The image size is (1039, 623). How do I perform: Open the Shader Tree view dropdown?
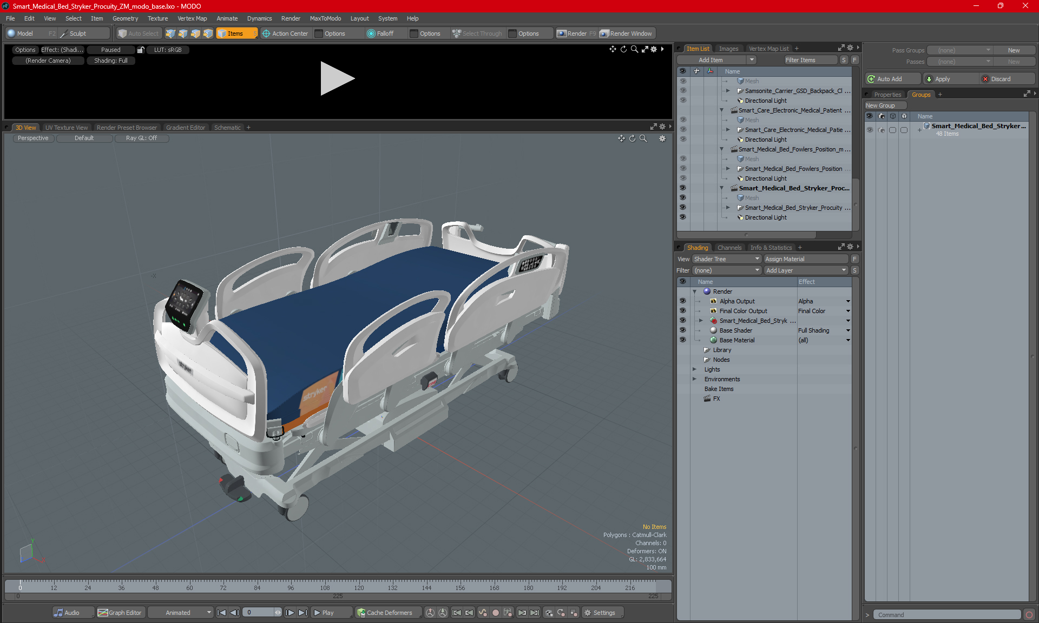pos(727,259)
